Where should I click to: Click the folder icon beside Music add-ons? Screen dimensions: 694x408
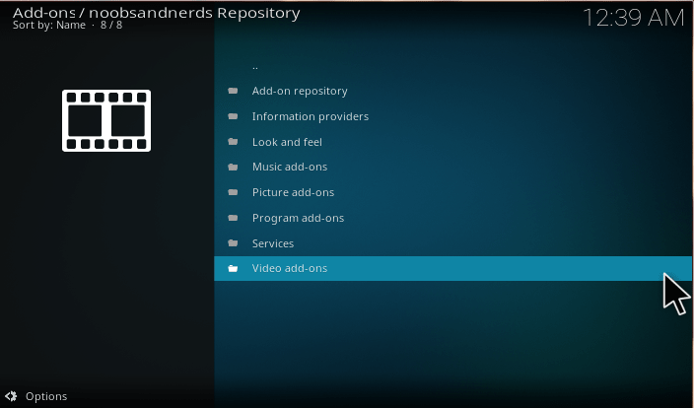coord(233,167)
